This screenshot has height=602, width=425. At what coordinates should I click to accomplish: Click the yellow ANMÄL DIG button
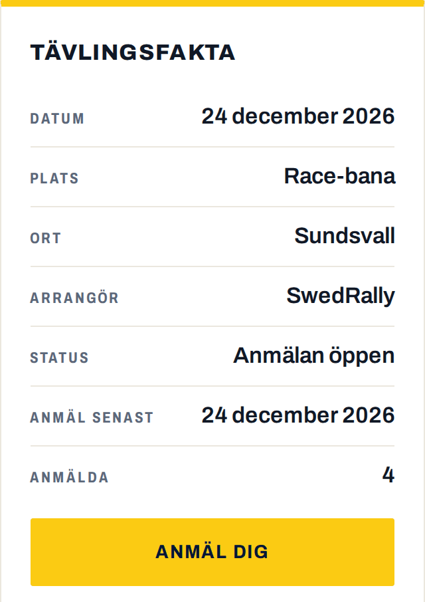pyautogui.click(x=212, y=552)
